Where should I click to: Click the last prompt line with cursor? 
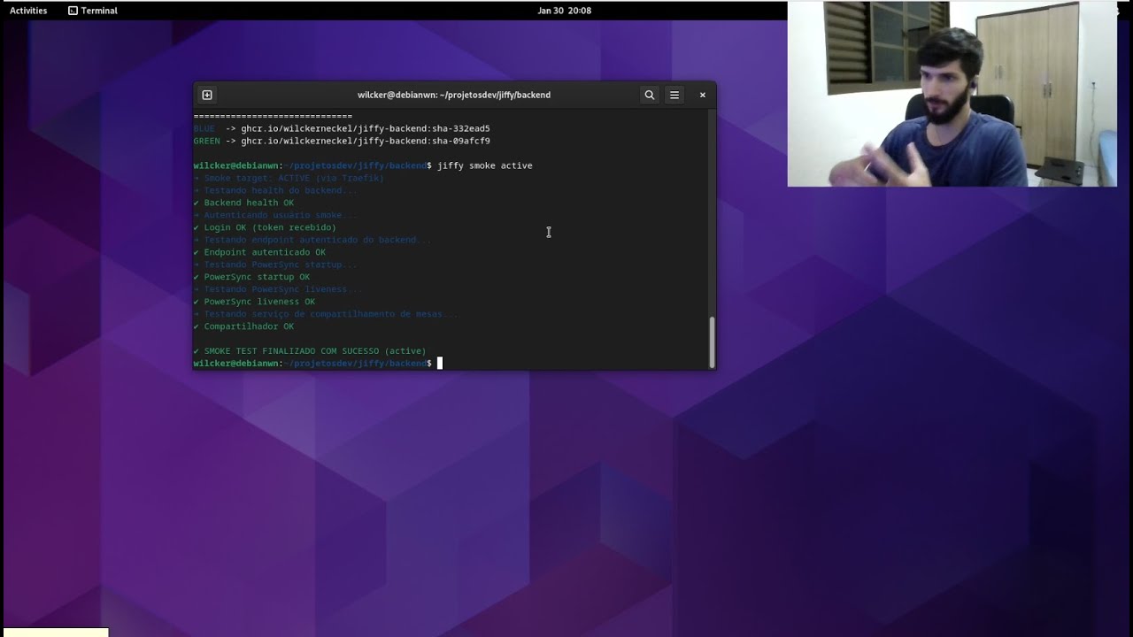coord(317,364)
